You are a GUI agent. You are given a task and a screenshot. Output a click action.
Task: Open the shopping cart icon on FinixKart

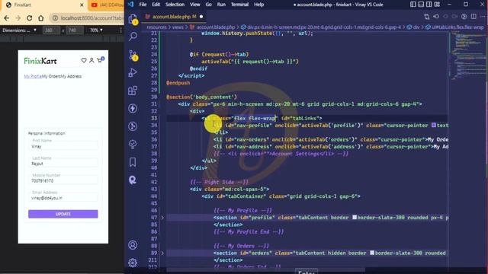pyautogui.click(x=100, y=60)
